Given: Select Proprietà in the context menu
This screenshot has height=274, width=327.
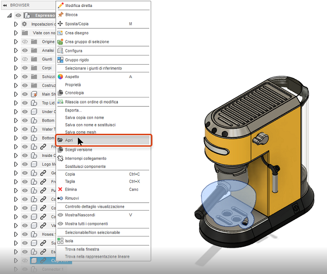Looking at the screenshot, I should (73, 85).
